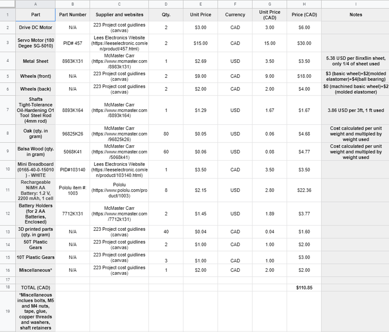389x332 pixels.
Task: Select the '$4.68' price cell
Action: (304, 134)
